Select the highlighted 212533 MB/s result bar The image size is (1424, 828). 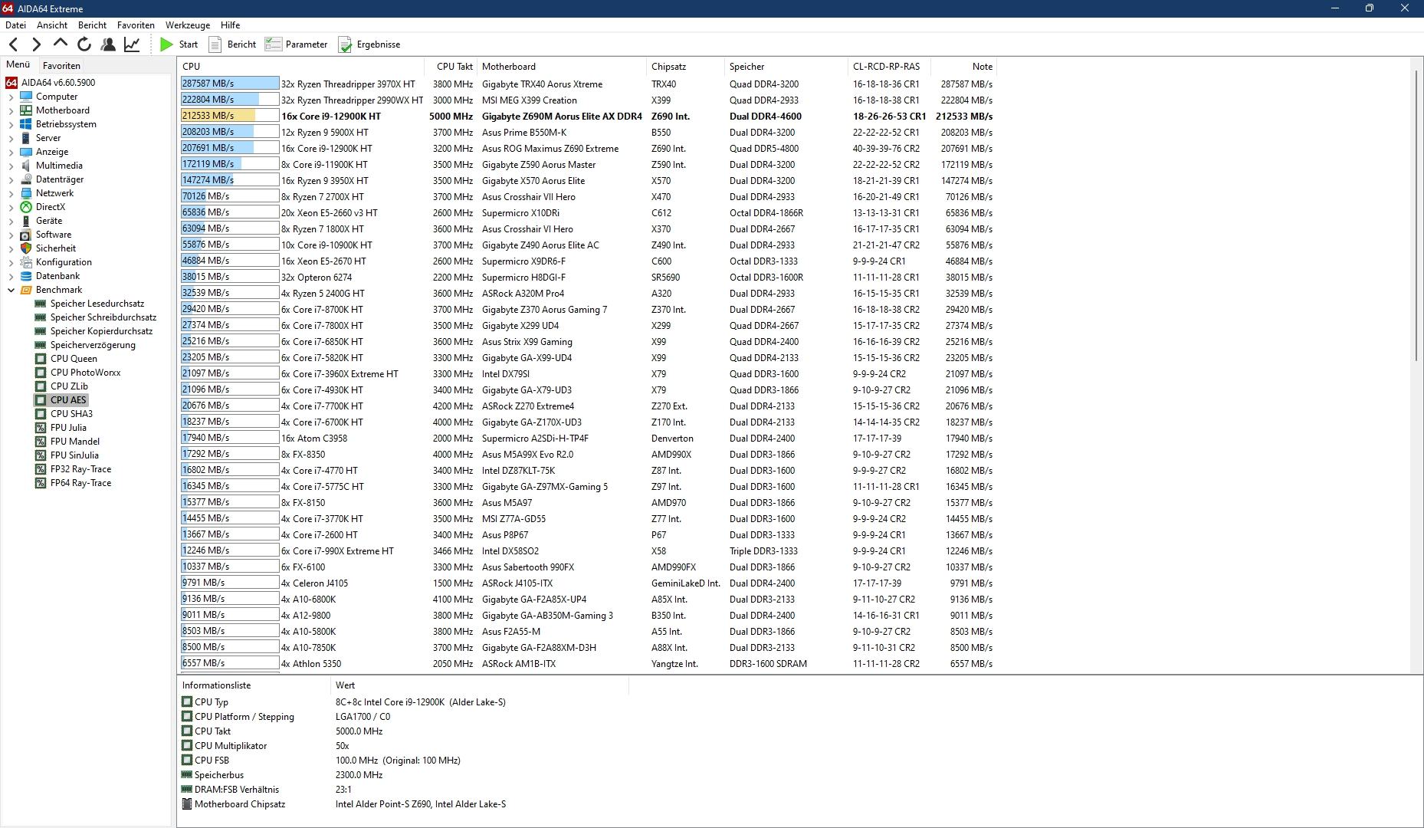[x=230, y=117]
